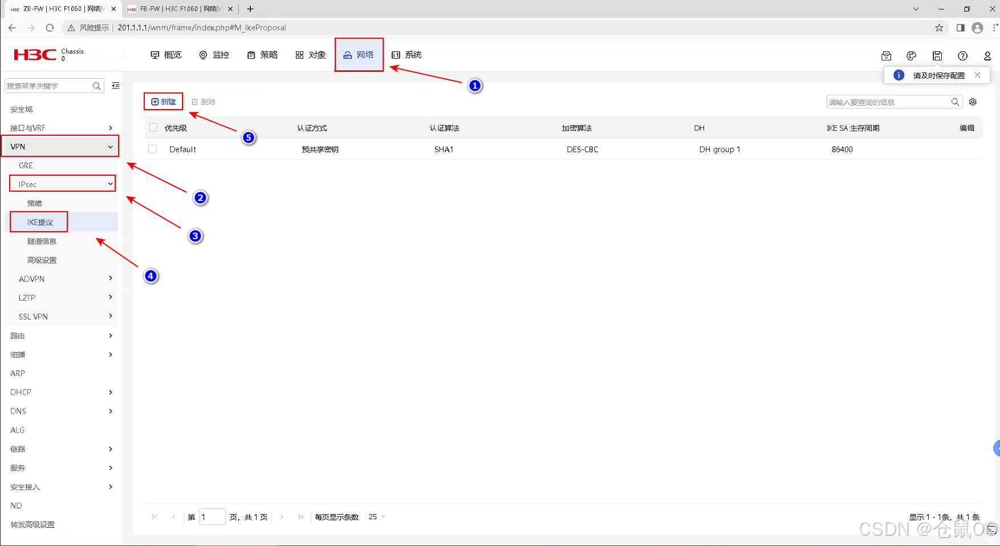This screenshot has height=546, width=1000.
Task: Click the search query input field above the table
Action: coord(889,102)
